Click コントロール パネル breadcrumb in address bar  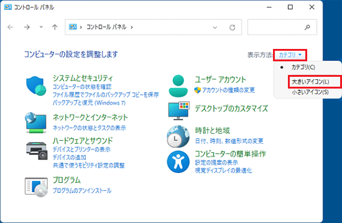click(x=106, y=27)
